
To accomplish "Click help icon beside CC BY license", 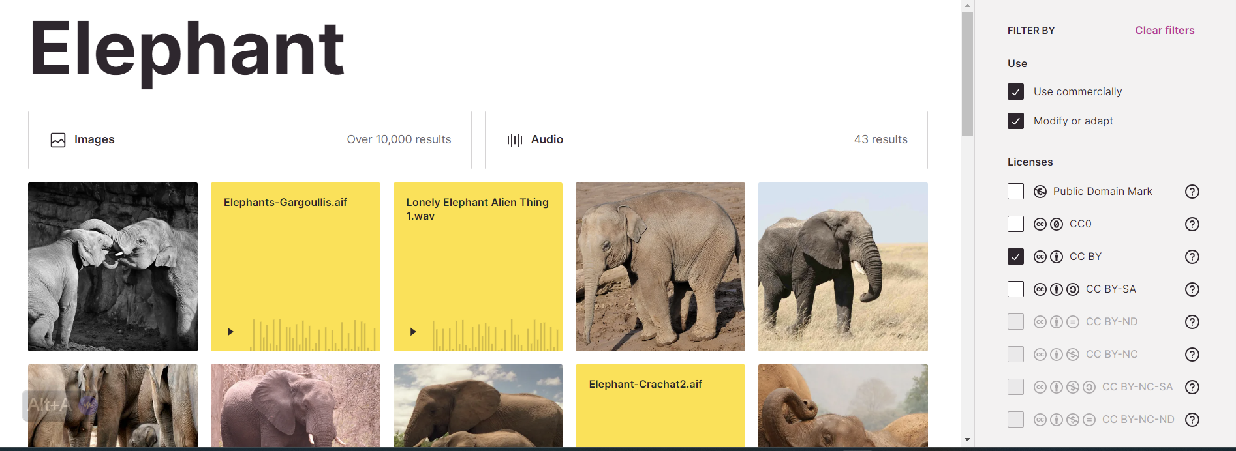I will pyautogui.click(x=1192, y=257).
